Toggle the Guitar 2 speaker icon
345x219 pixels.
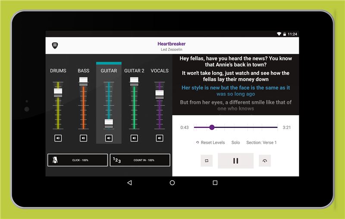click(134, 138)
